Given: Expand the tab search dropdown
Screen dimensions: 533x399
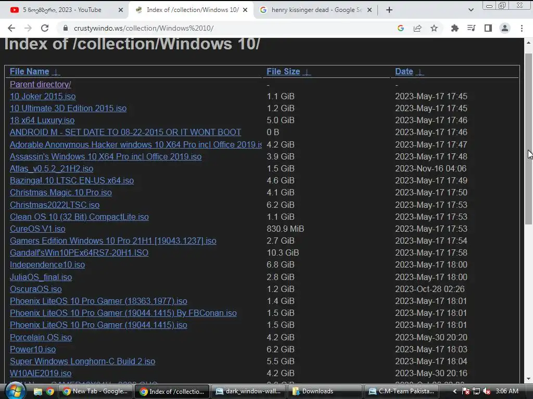Looking at the screenshot, I should (x=471, y=10).
